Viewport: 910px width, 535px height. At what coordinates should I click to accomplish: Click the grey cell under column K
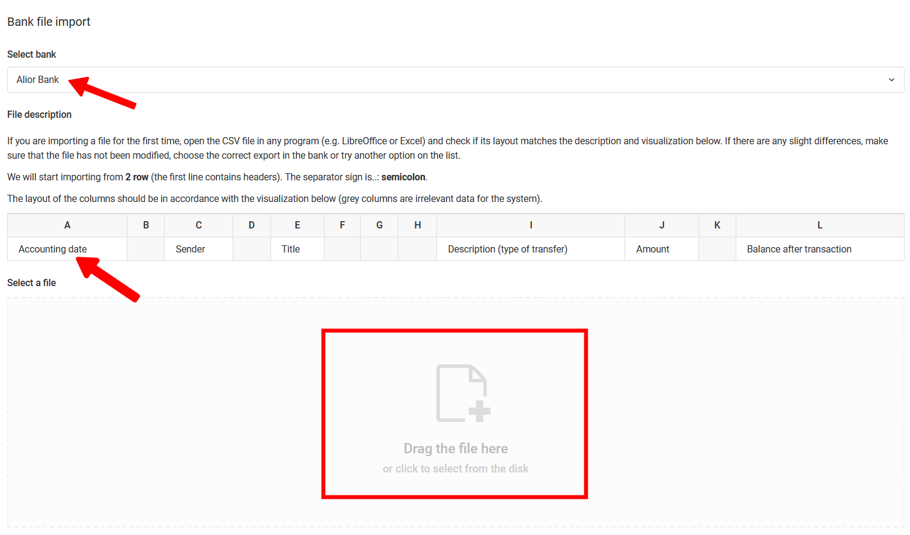coord(717,249)
